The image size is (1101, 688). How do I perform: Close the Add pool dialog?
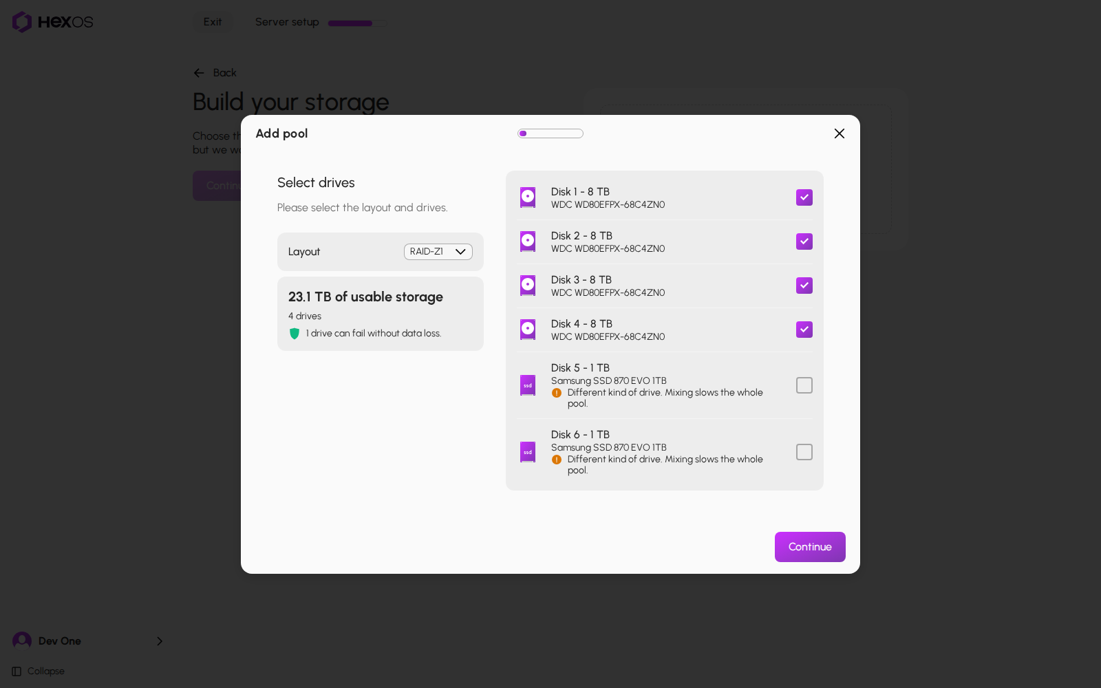pos(840,133)
